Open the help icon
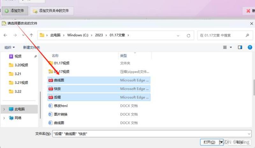This screenshot has width=255, height=148. click(x=250, y=48)
